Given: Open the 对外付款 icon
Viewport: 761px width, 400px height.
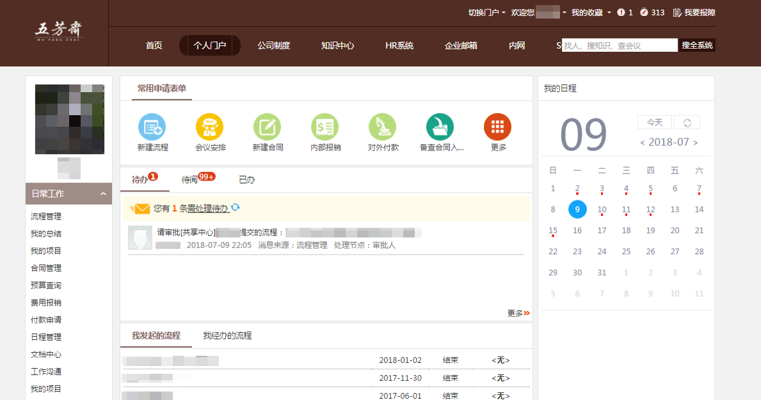Looking at the screenshot, I should point(383,127).
